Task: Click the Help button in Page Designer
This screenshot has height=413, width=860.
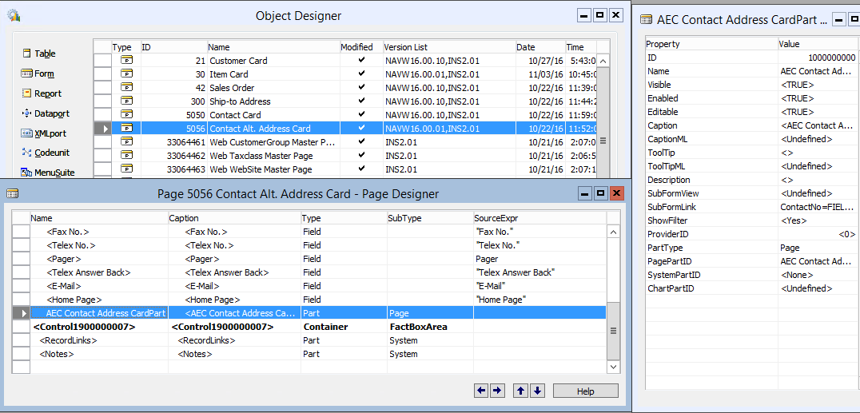Action: coord(585,391)
